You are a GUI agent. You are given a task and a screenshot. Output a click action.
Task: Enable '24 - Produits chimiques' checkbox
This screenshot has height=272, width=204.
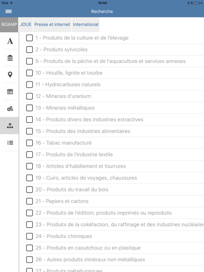29,236
